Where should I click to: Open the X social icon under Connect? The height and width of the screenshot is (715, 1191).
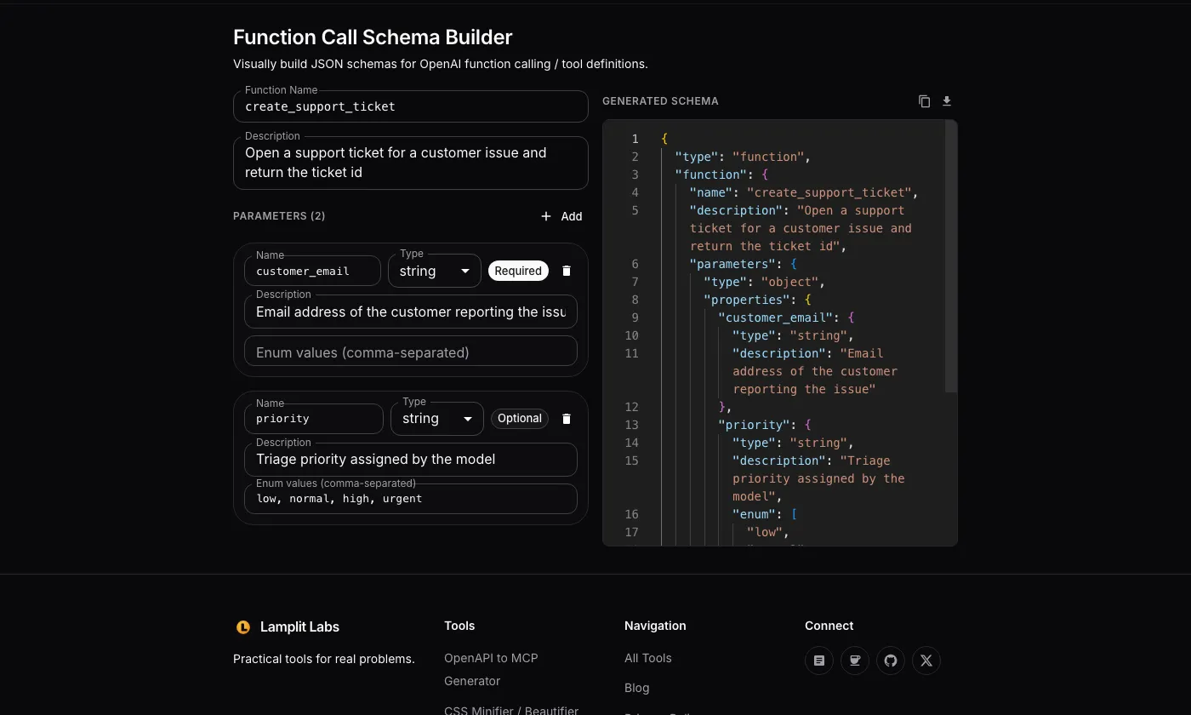pos(926,661)
